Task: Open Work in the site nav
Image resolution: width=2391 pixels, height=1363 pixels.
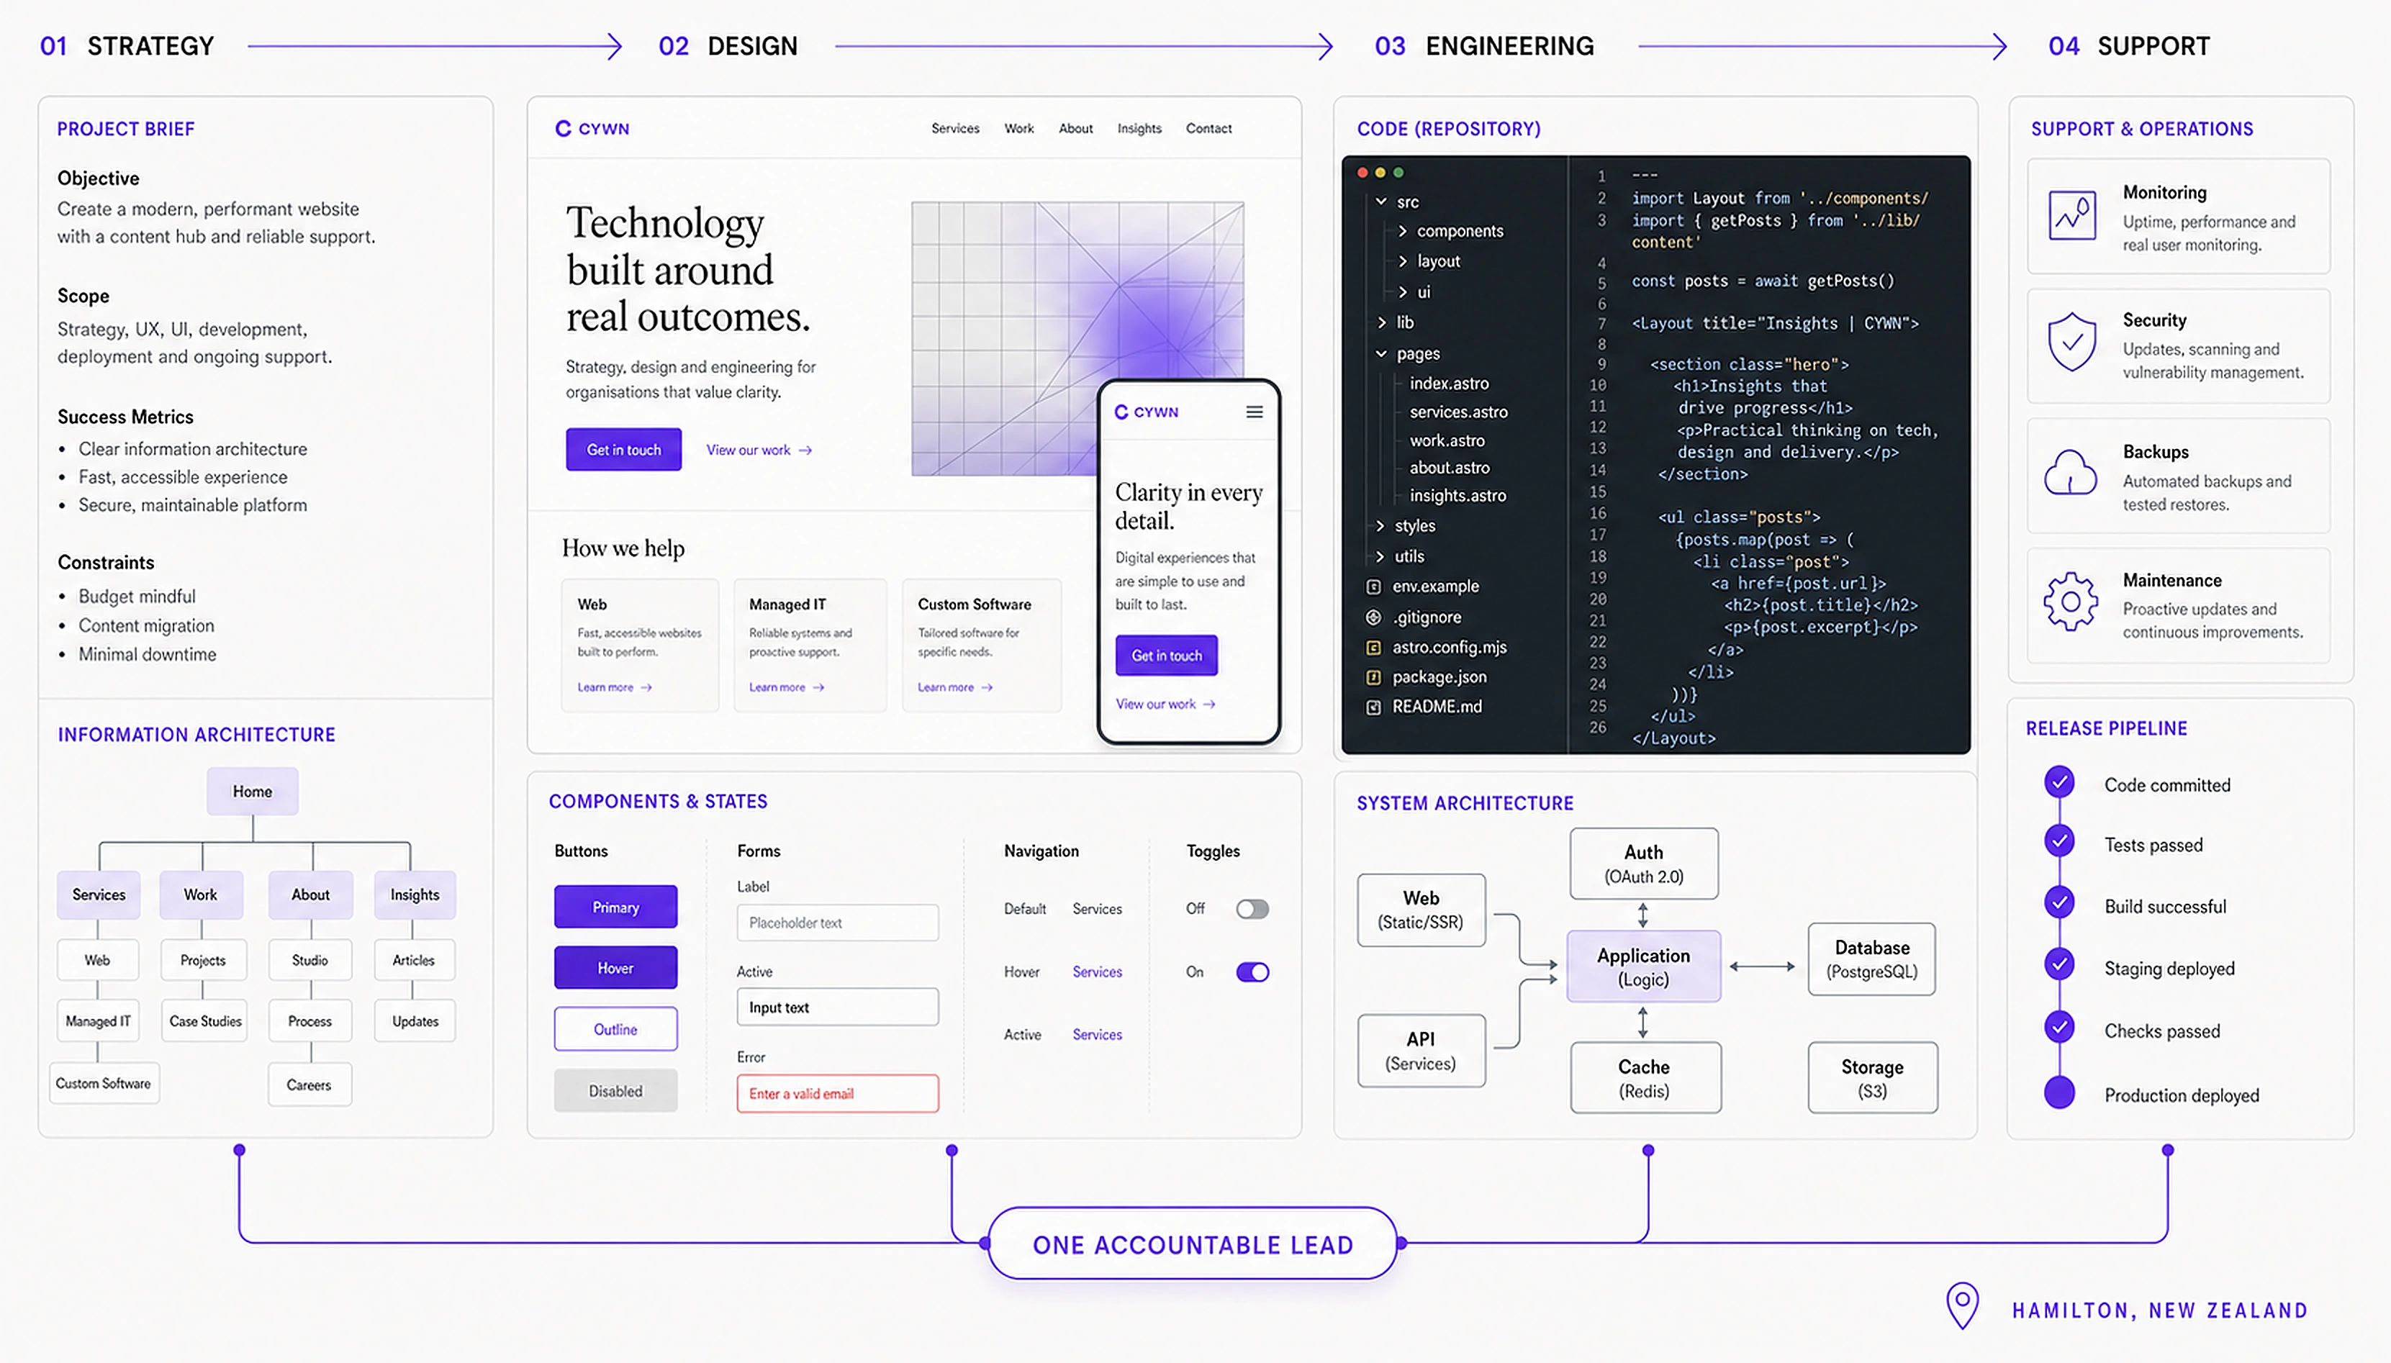Action: coord(1018,128)
